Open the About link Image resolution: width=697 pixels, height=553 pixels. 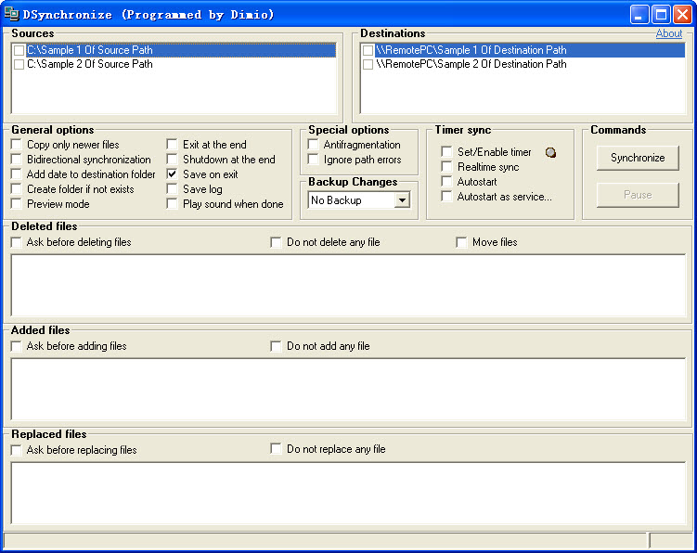(668, 33)
